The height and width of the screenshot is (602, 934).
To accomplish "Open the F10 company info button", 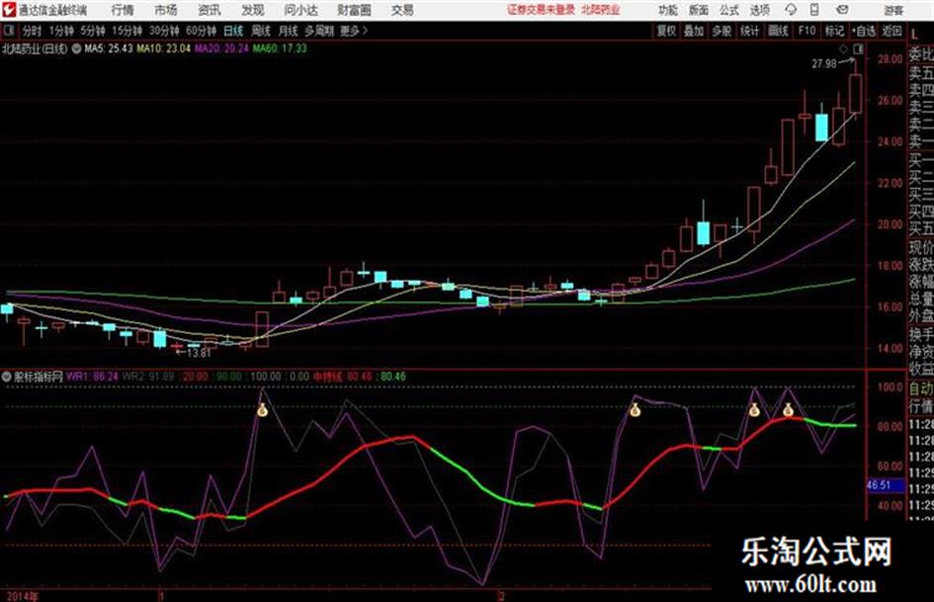I will click(807, 31).
